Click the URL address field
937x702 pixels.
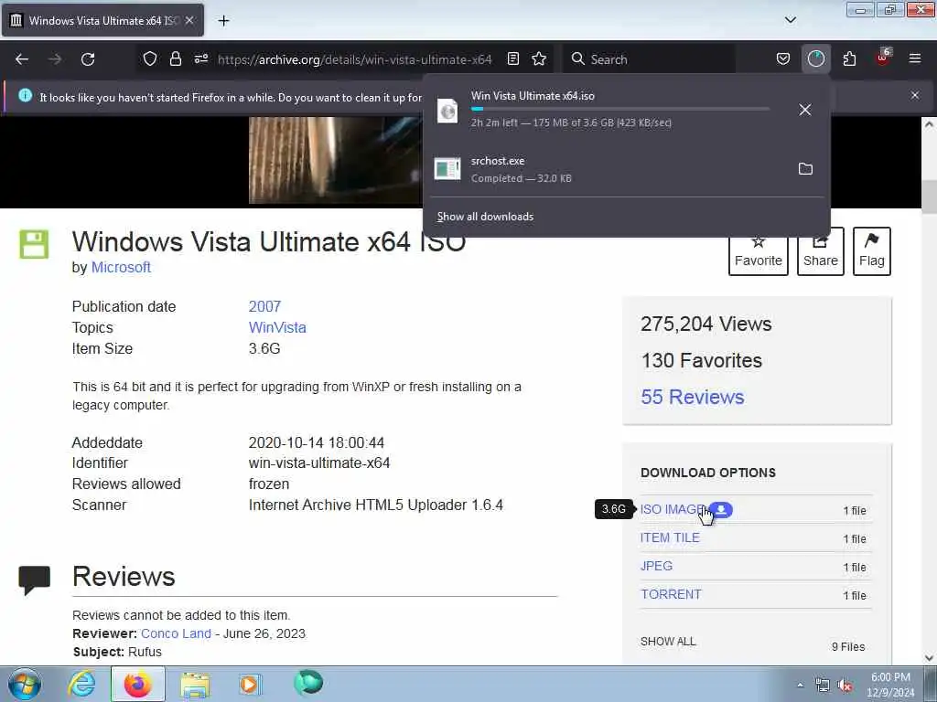[354, 59]
